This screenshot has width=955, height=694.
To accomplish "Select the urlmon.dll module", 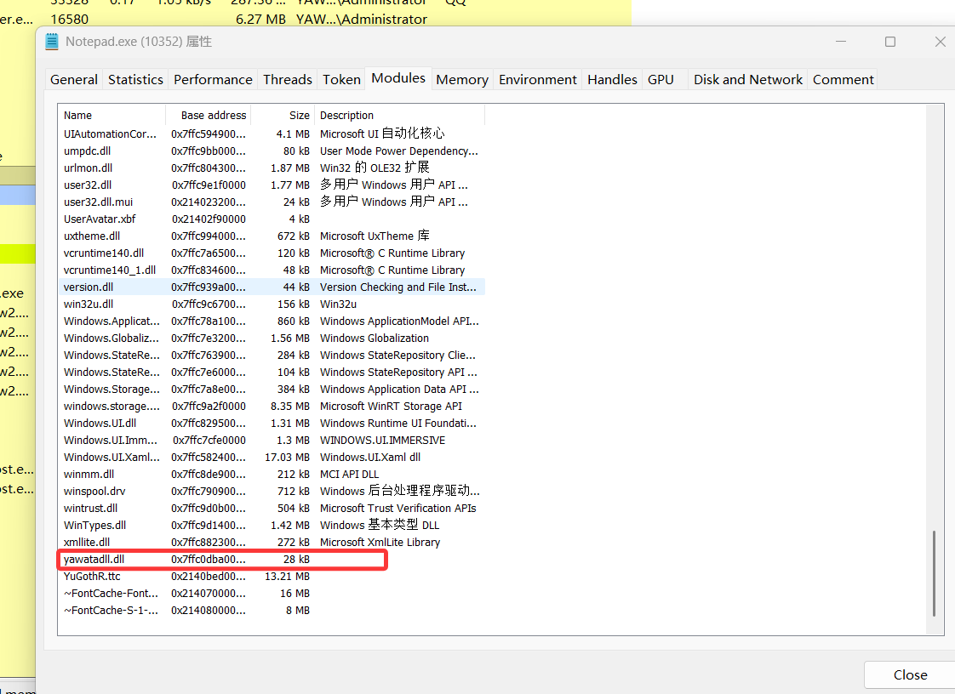I will 272,168.
